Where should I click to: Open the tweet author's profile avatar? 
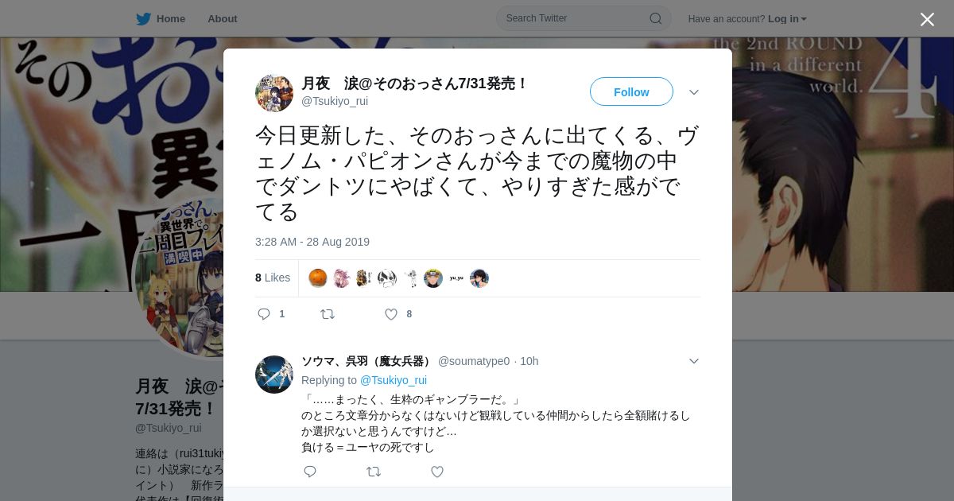[274, 93]
